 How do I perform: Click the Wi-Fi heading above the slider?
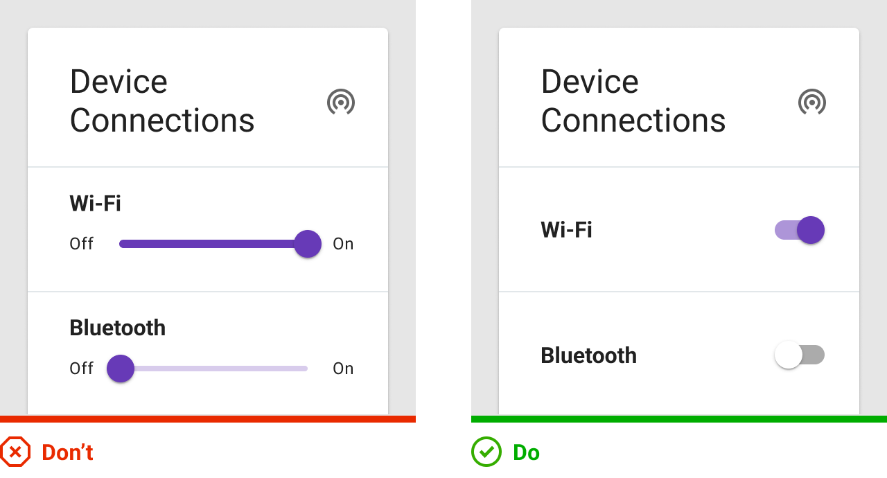[x=95, y=204]
